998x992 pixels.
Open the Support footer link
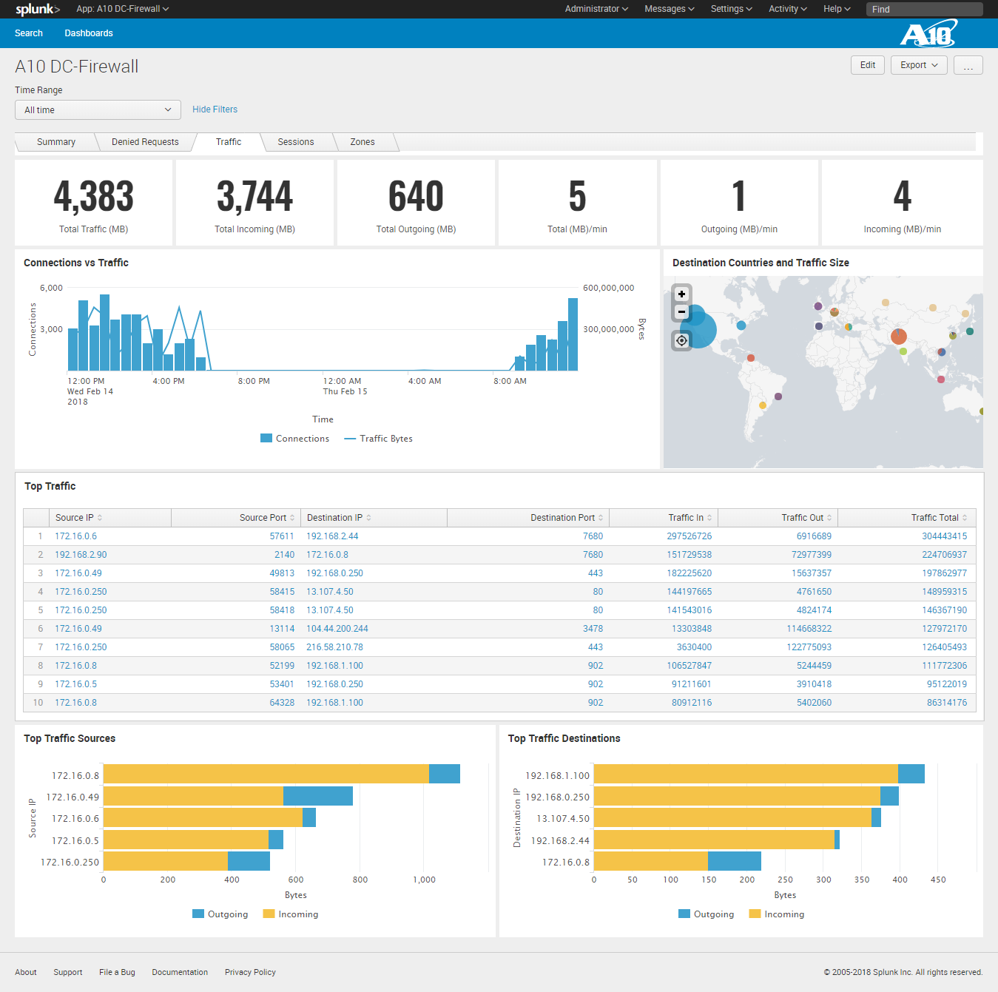[x=68, y=972]
